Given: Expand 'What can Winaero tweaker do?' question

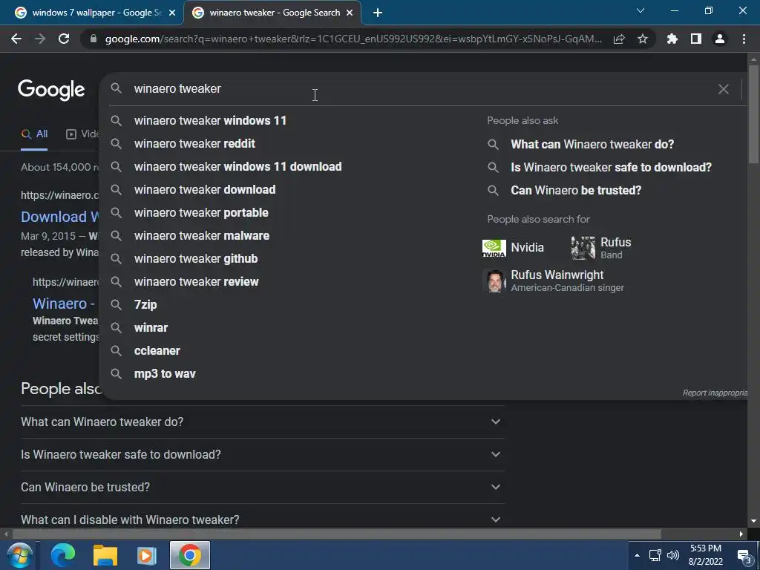Looking at the screenshot, I should (x=262, y=422).
